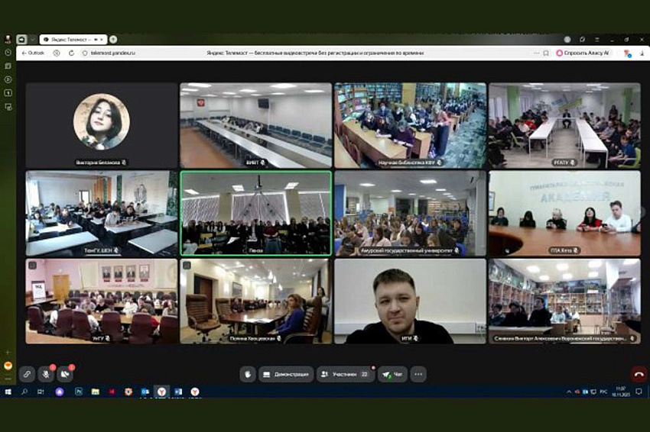Leave the call with red hang-up button
The image size is (650, 432).
click(639, 374)
